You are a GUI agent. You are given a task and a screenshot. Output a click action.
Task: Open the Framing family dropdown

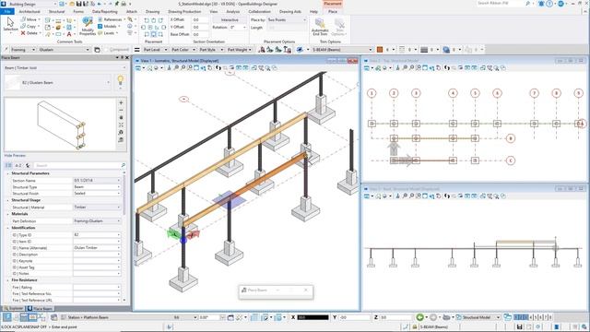click(22, 50)
